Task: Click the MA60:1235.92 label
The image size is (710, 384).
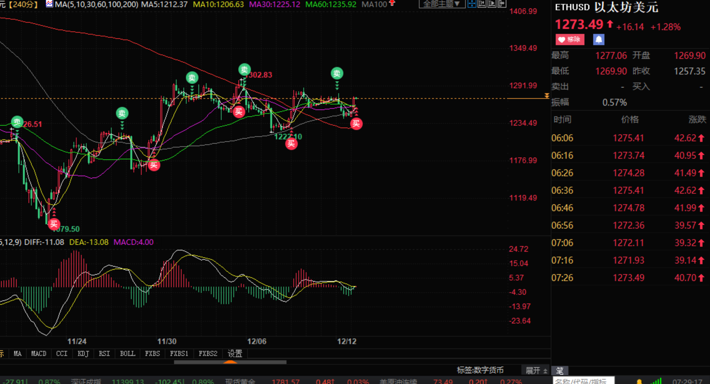Action: (331, 4)
